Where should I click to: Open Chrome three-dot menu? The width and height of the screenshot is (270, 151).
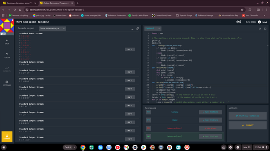(x=266, y=10)
